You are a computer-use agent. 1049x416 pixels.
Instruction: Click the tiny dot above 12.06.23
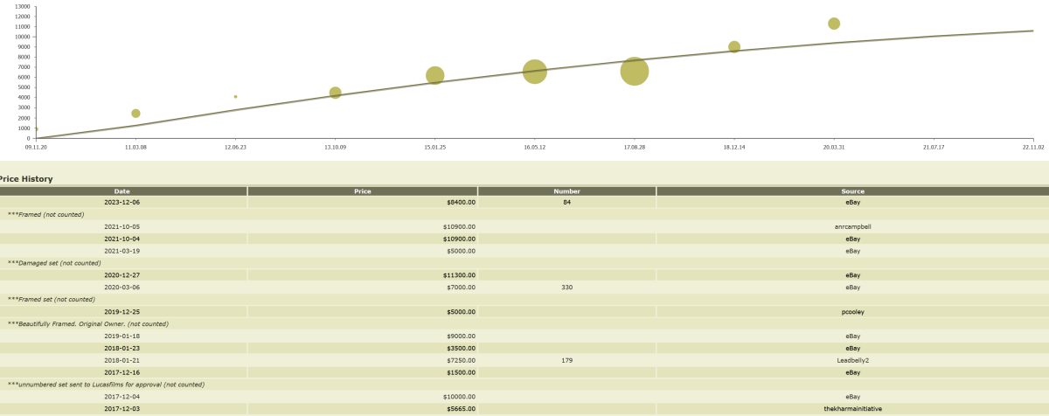(235, 97)
